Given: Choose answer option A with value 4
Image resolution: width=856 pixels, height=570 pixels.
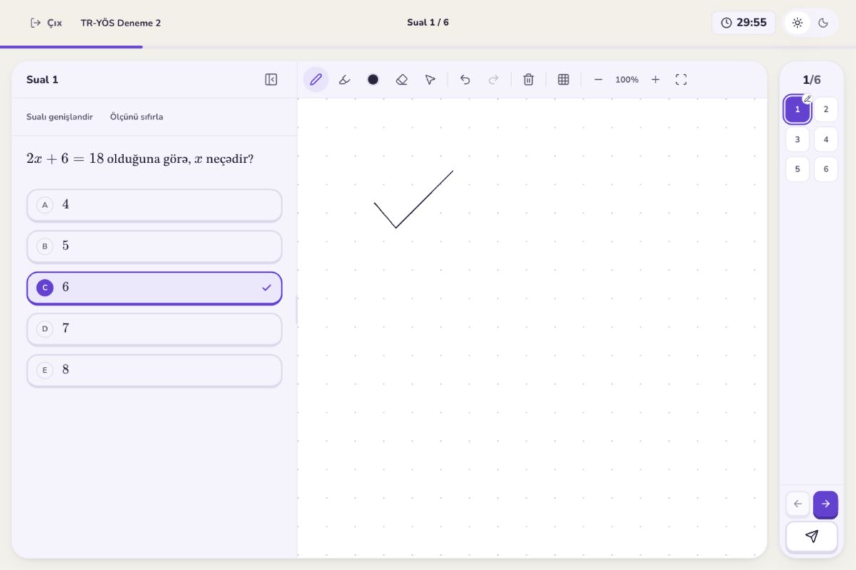Looking at the screenshot, I should pos(154,205).
